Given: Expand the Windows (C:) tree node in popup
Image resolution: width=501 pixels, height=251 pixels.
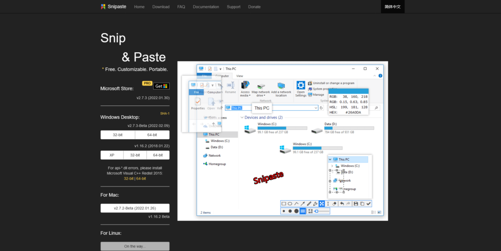Looking at the screenshot, I should pos(332,166).
